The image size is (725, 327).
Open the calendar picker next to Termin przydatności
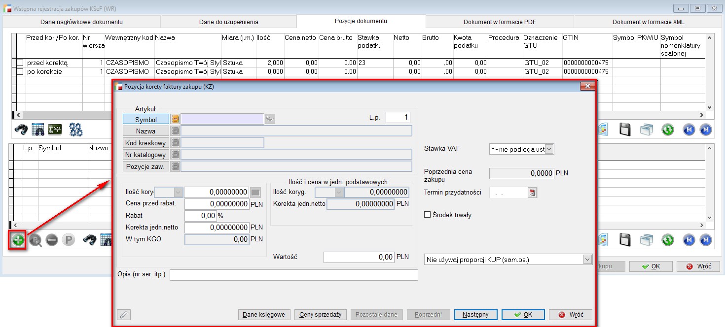click(x=532, y=193)
